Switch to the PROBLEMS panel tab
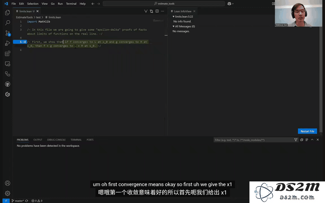 tap(23, 140)
